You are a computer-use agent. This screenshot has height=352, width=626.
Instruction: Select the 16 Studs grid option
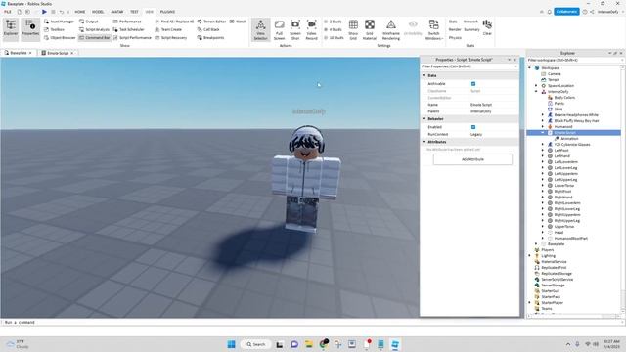pos(334,37)
